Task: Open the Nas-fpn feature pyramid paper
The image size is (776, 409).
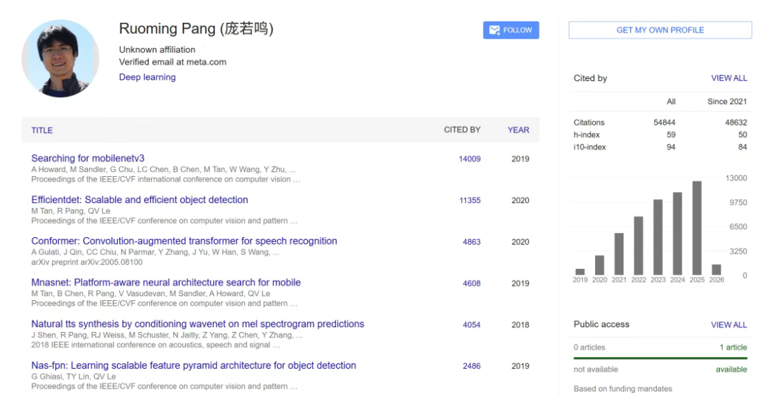Action: point(193,365)
